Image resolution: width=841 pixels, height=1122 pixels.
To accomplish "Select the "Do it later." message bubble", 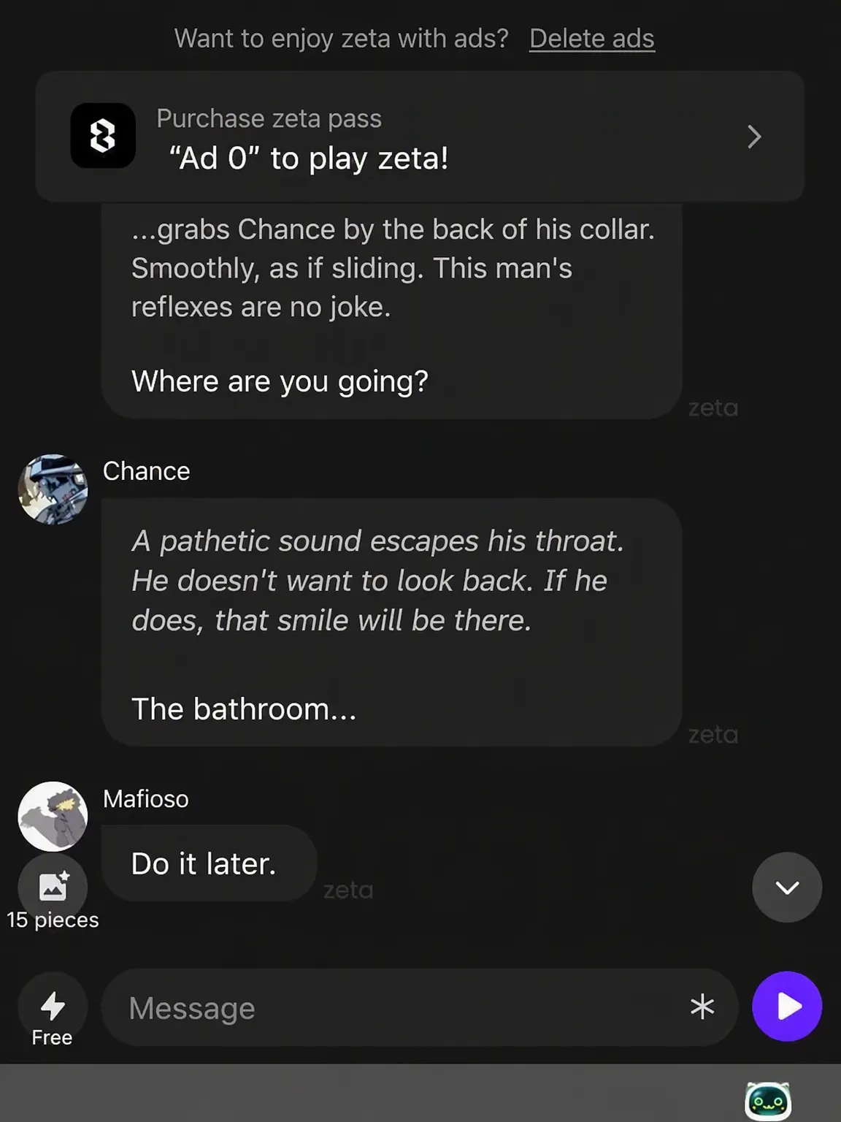I will [x=210, y=863].
